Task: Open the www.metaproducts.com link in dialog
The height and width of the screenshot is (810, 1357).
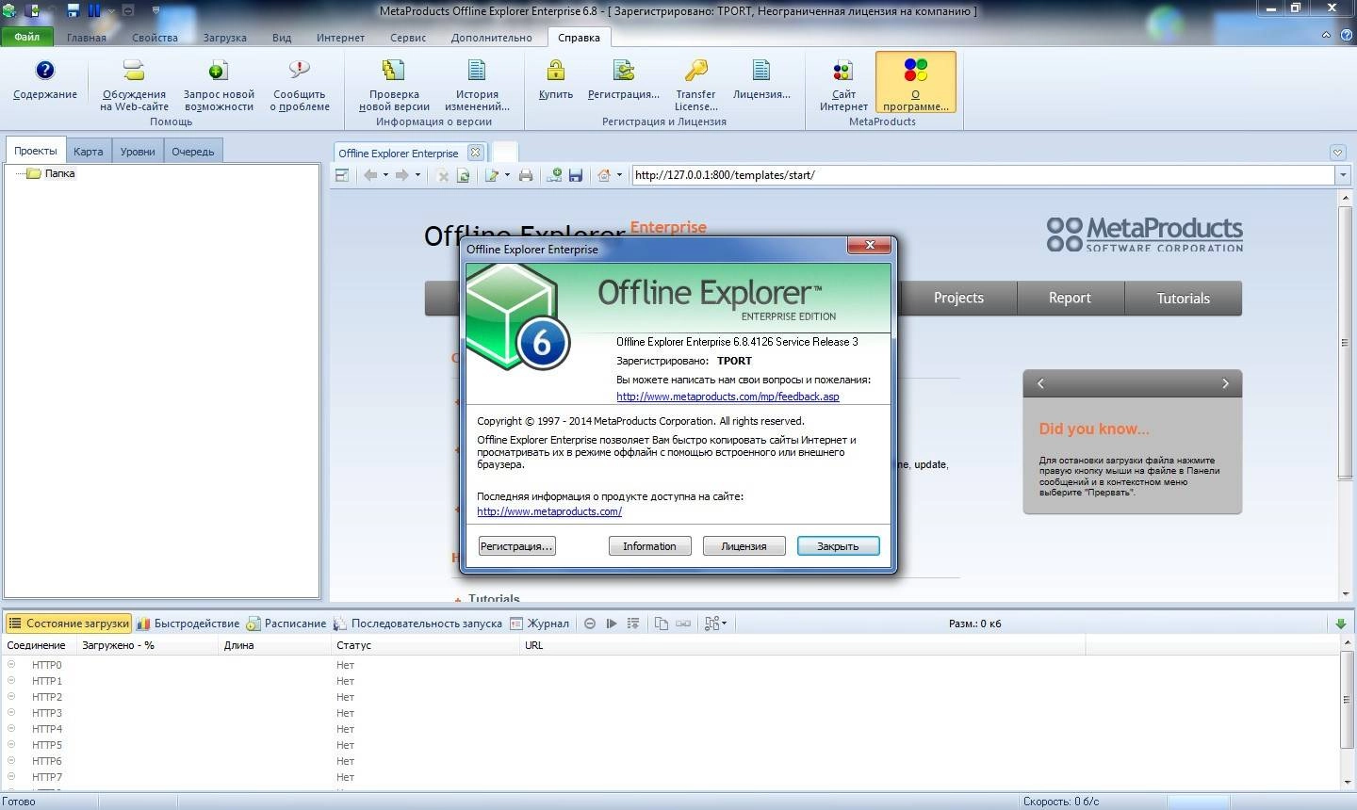Action: pos(549,511)
